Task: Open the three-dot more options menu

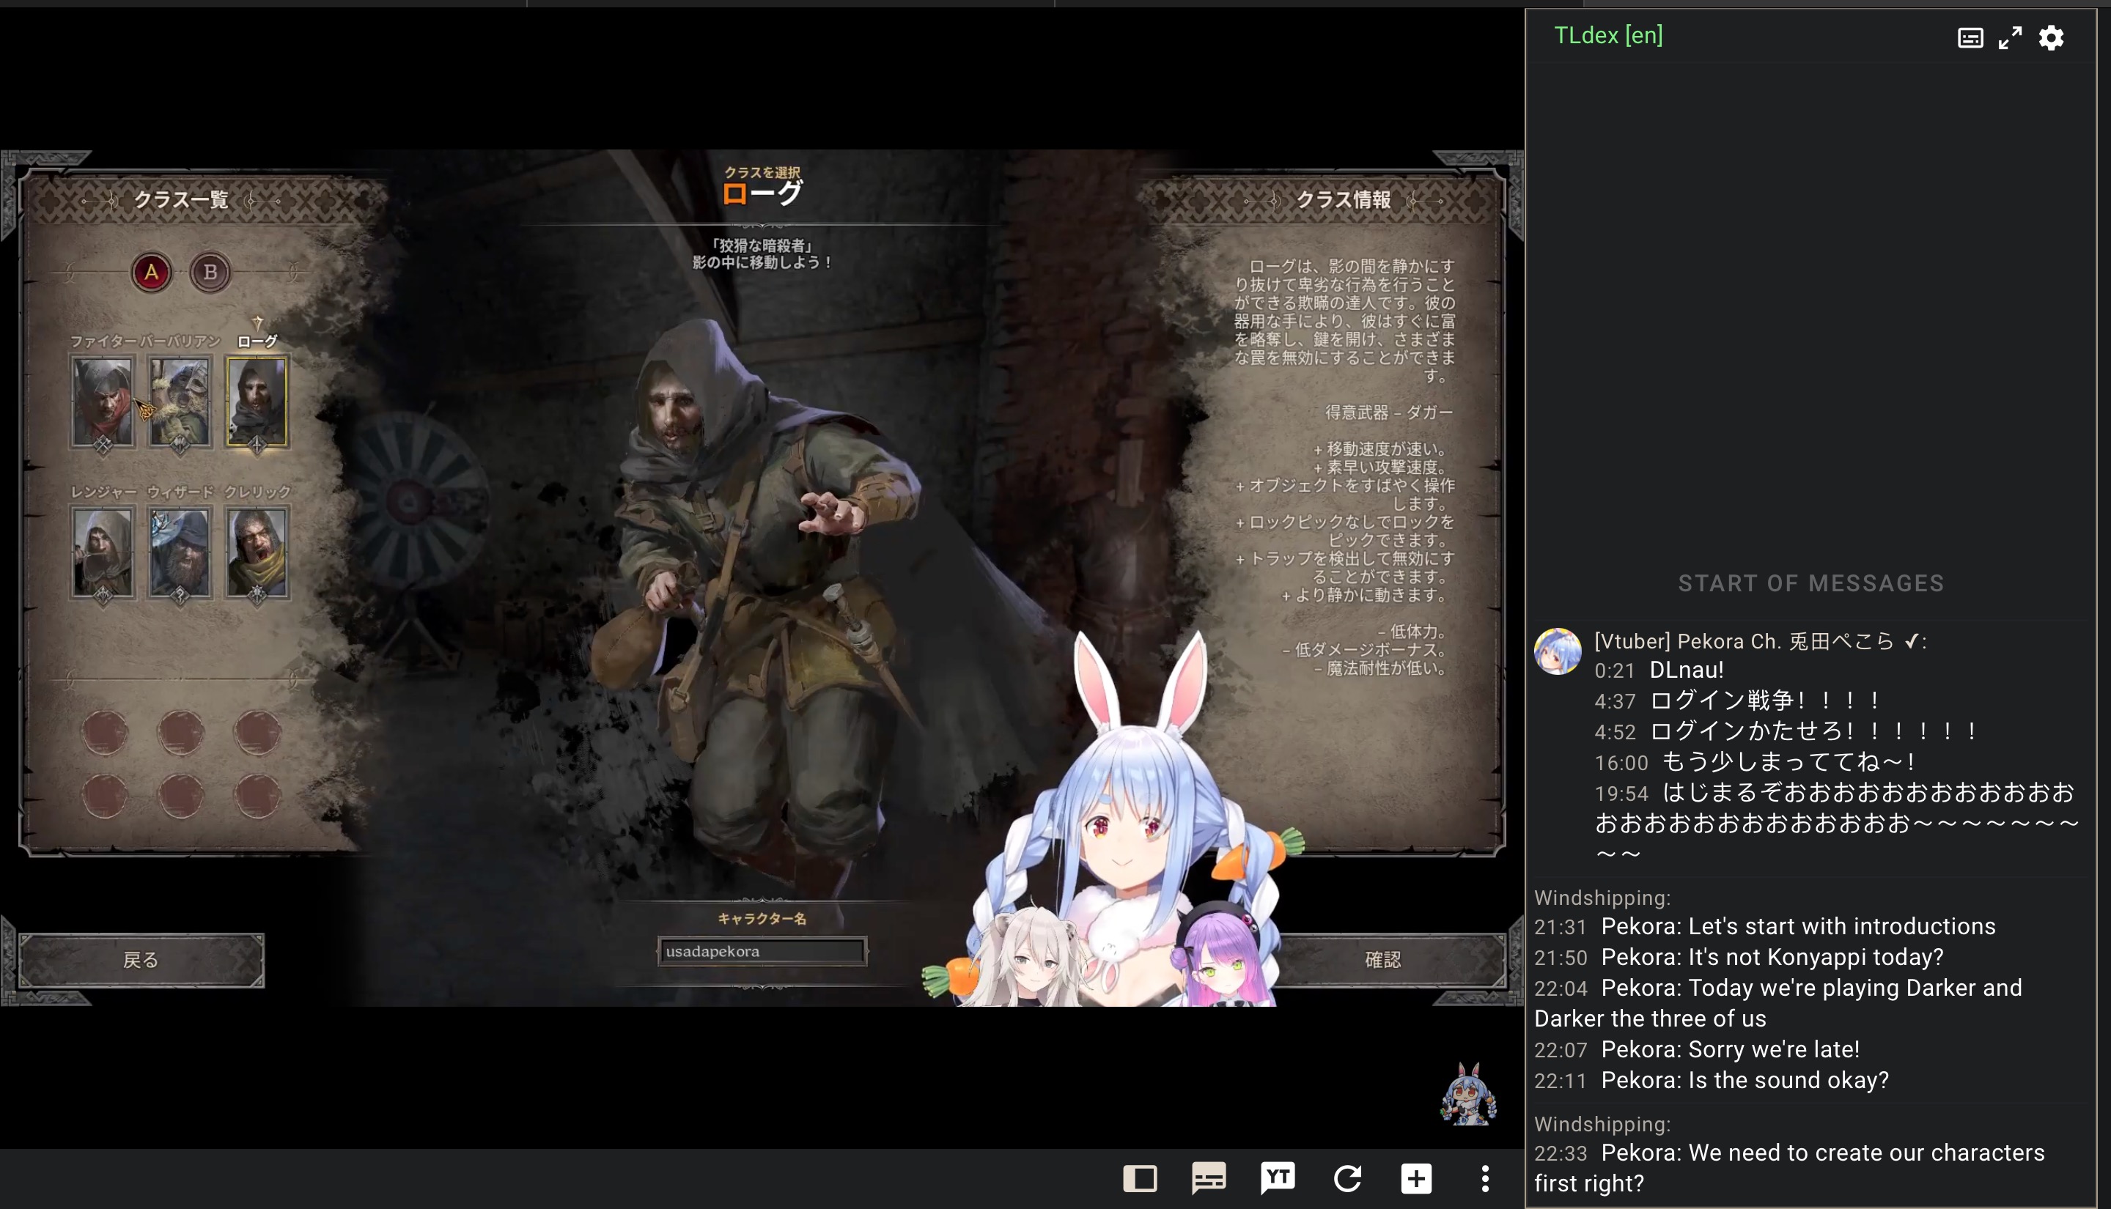Action: [1485, 1177]
